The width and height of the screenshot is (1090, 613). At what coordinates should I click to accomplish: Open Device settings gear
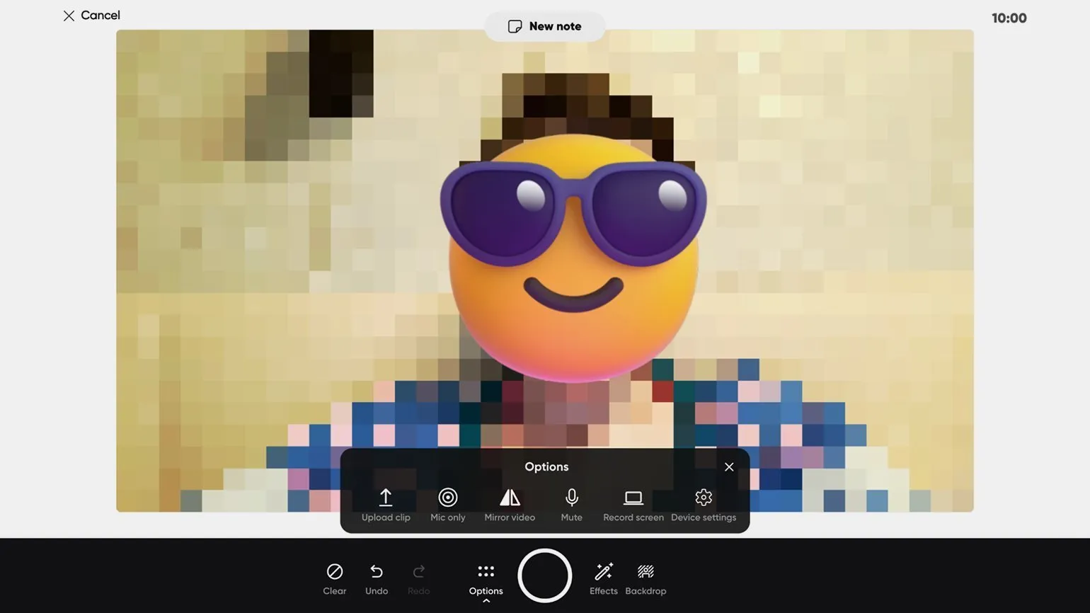click(x=703, y=498)
